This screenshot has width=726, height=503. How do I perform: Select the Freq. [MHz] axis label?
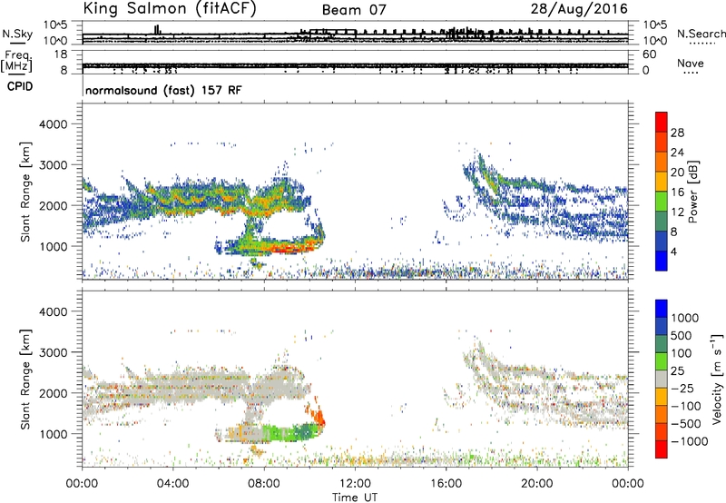click(17, 61)
